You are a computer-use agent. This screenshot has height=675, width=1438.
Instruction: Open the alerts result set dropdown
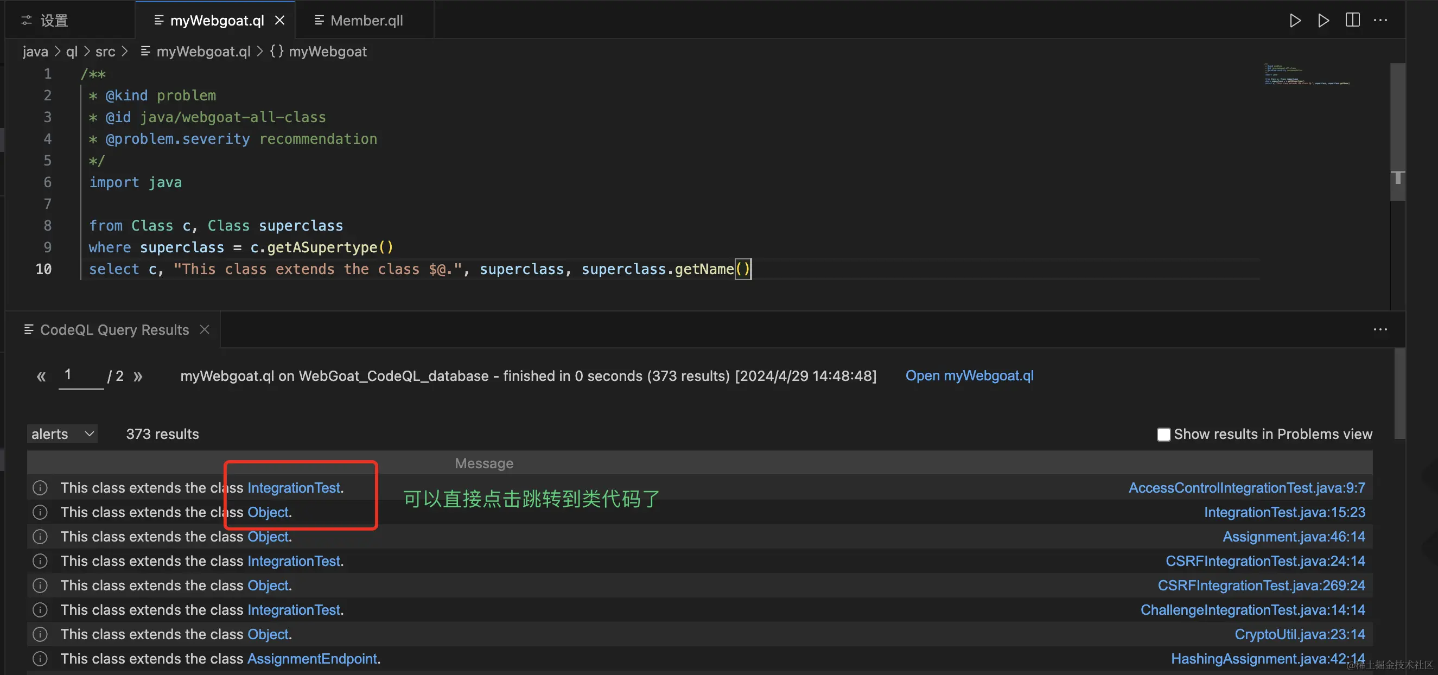[62, 434]
